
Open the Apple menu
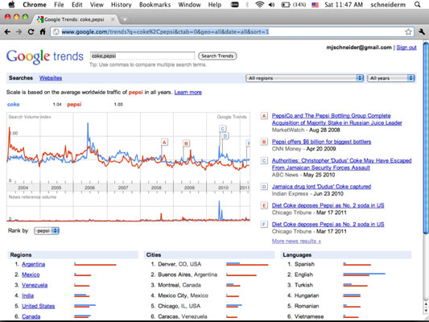pyautogui.click(x=11, y=4)
